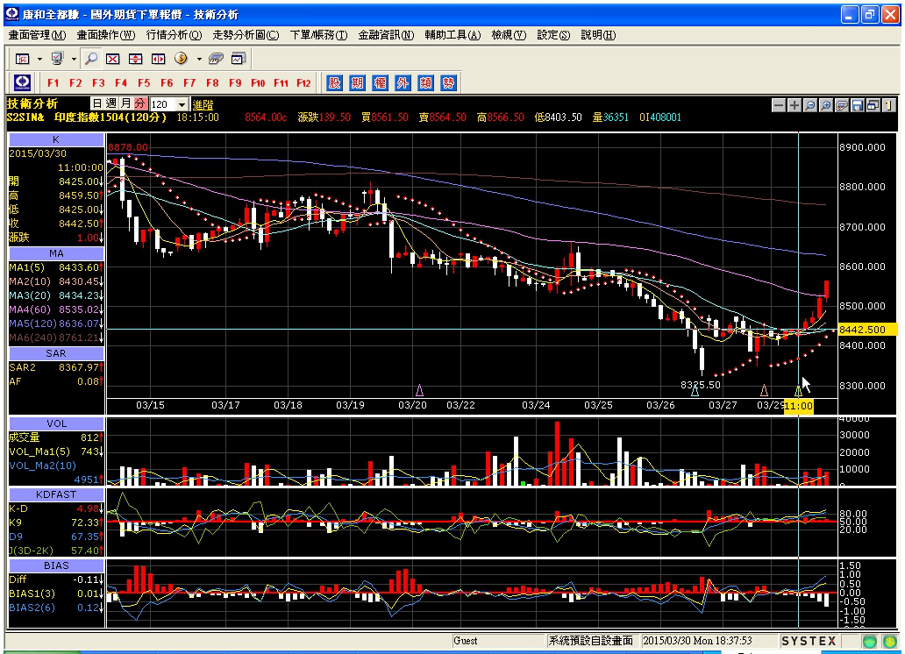Click the first toolbar icon with red cursor

(23, 59)
